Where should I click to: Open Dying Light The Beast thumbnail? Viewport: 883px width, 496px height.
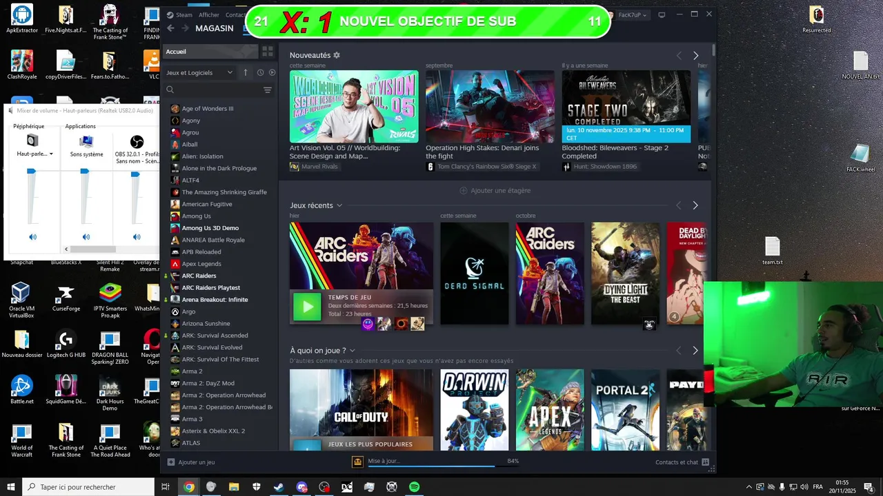[x=626, y=273]
